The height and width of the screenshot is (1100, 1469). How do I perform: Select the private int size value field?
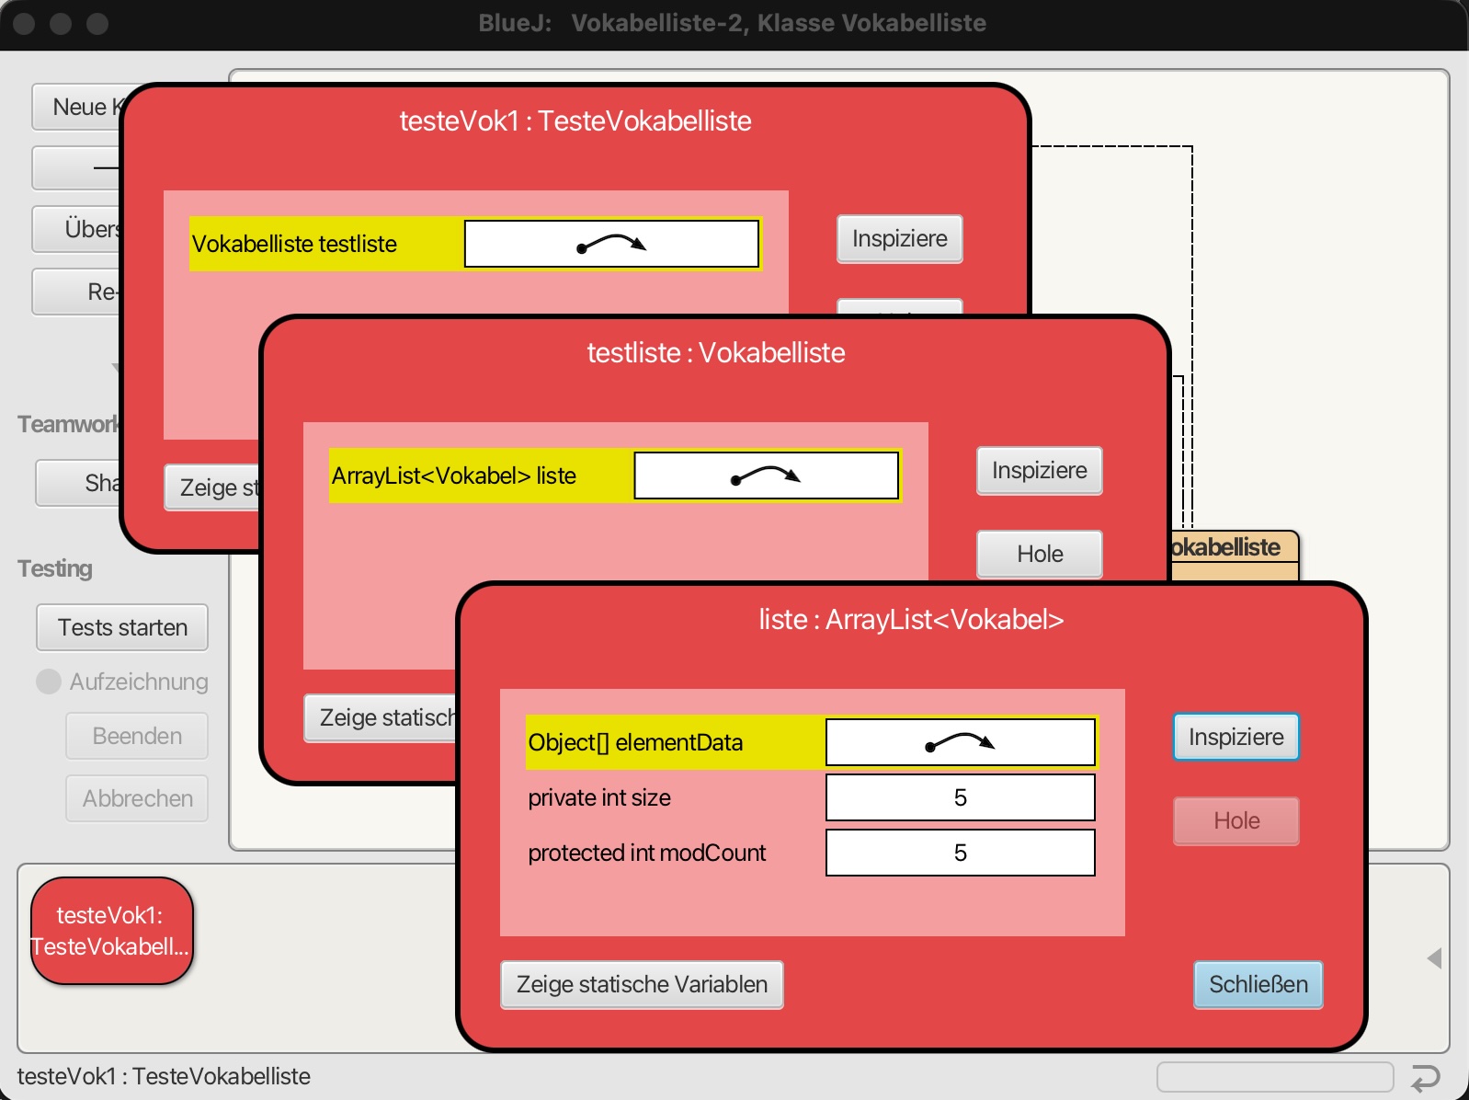(960, 797)
